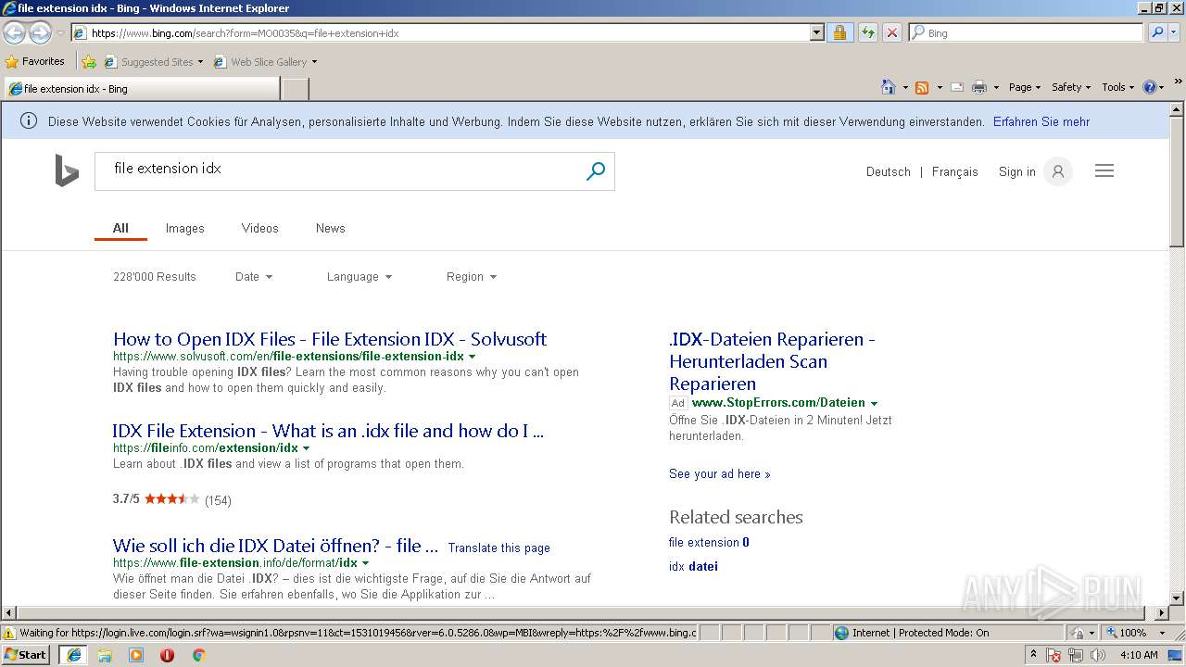
Task: Click the Back navigation arrow
Action: (x=14, y=32)
